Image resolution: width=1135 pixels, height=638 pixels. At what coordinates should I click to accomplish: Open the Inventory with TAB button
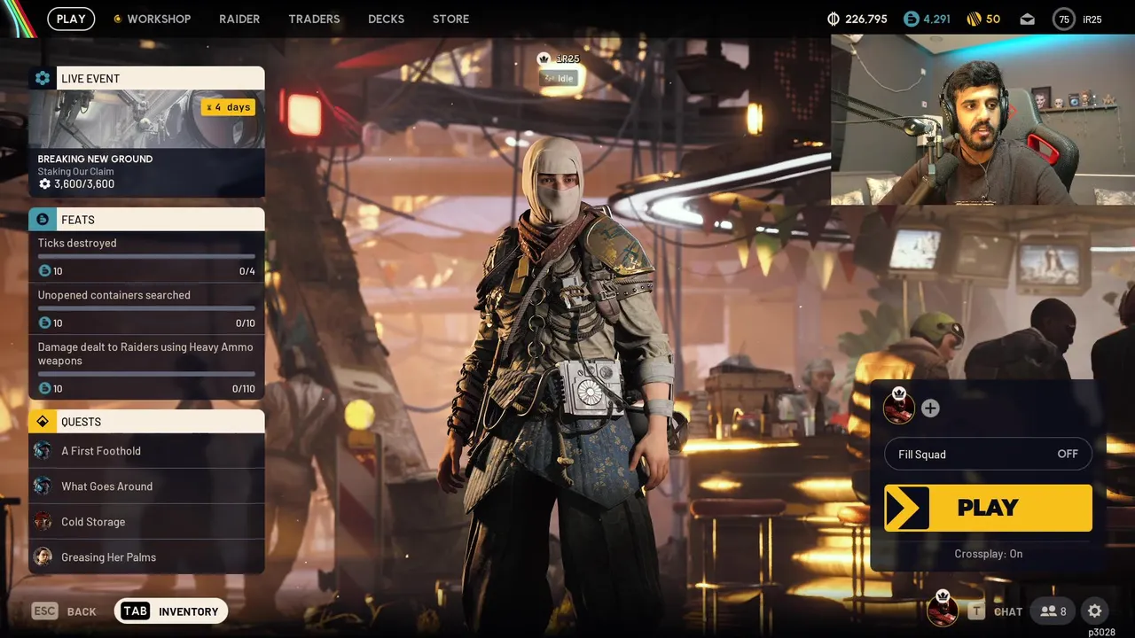tap(171, 611)
